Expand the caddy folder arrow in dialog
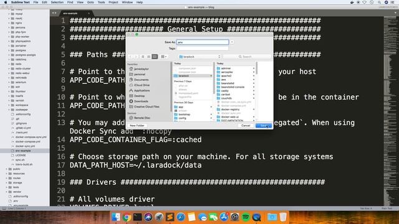This screenshot has height=224, width=399. coord(254,91)
